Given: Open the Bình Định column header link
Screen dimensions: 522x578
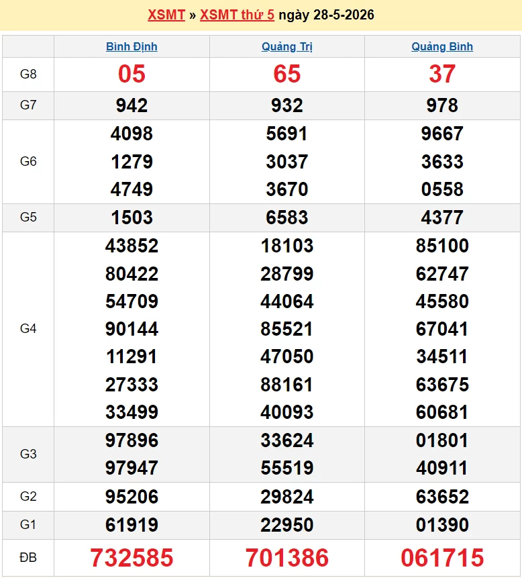Looking at the screenshot, I should [132, 47].
